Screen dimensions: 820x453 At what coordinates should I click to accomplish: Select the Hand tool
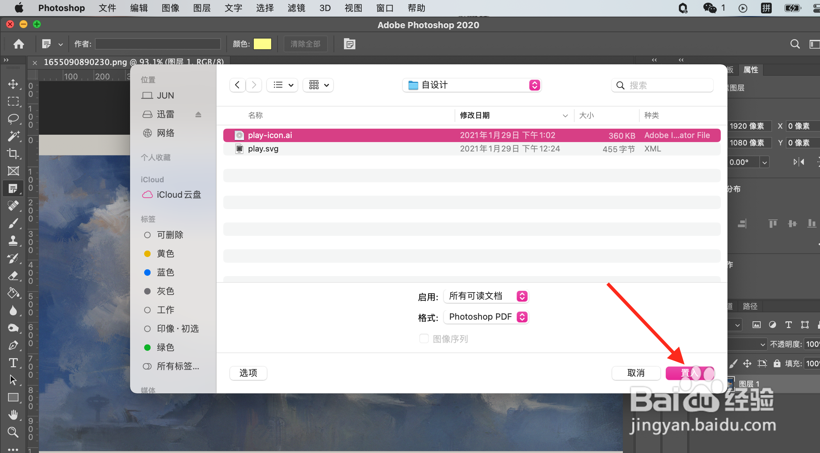point(13,415)
